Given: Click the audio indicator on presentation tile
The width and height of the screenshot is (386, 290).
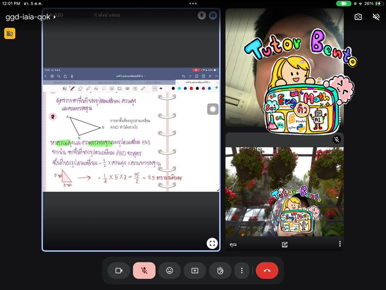Looking at the screenshot, I should pyautogui.click(x=213, y=15).
